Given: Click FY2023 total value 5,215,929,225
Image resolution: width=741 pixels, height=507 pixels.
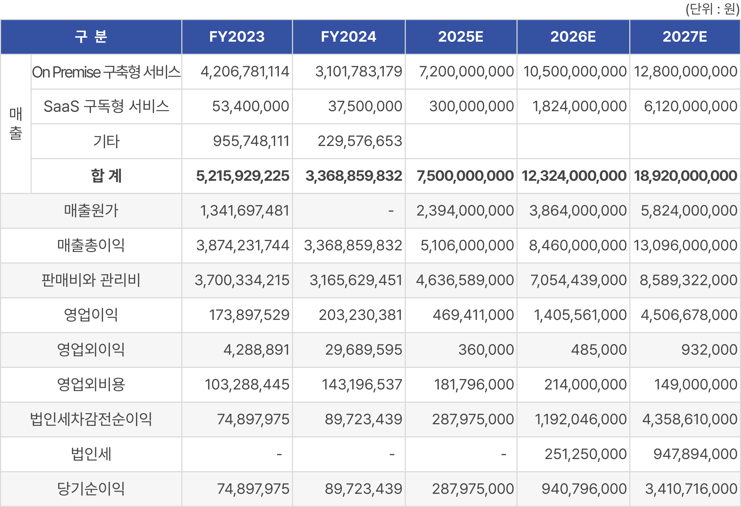Looking at the screenshot, I should coord(242,176).
